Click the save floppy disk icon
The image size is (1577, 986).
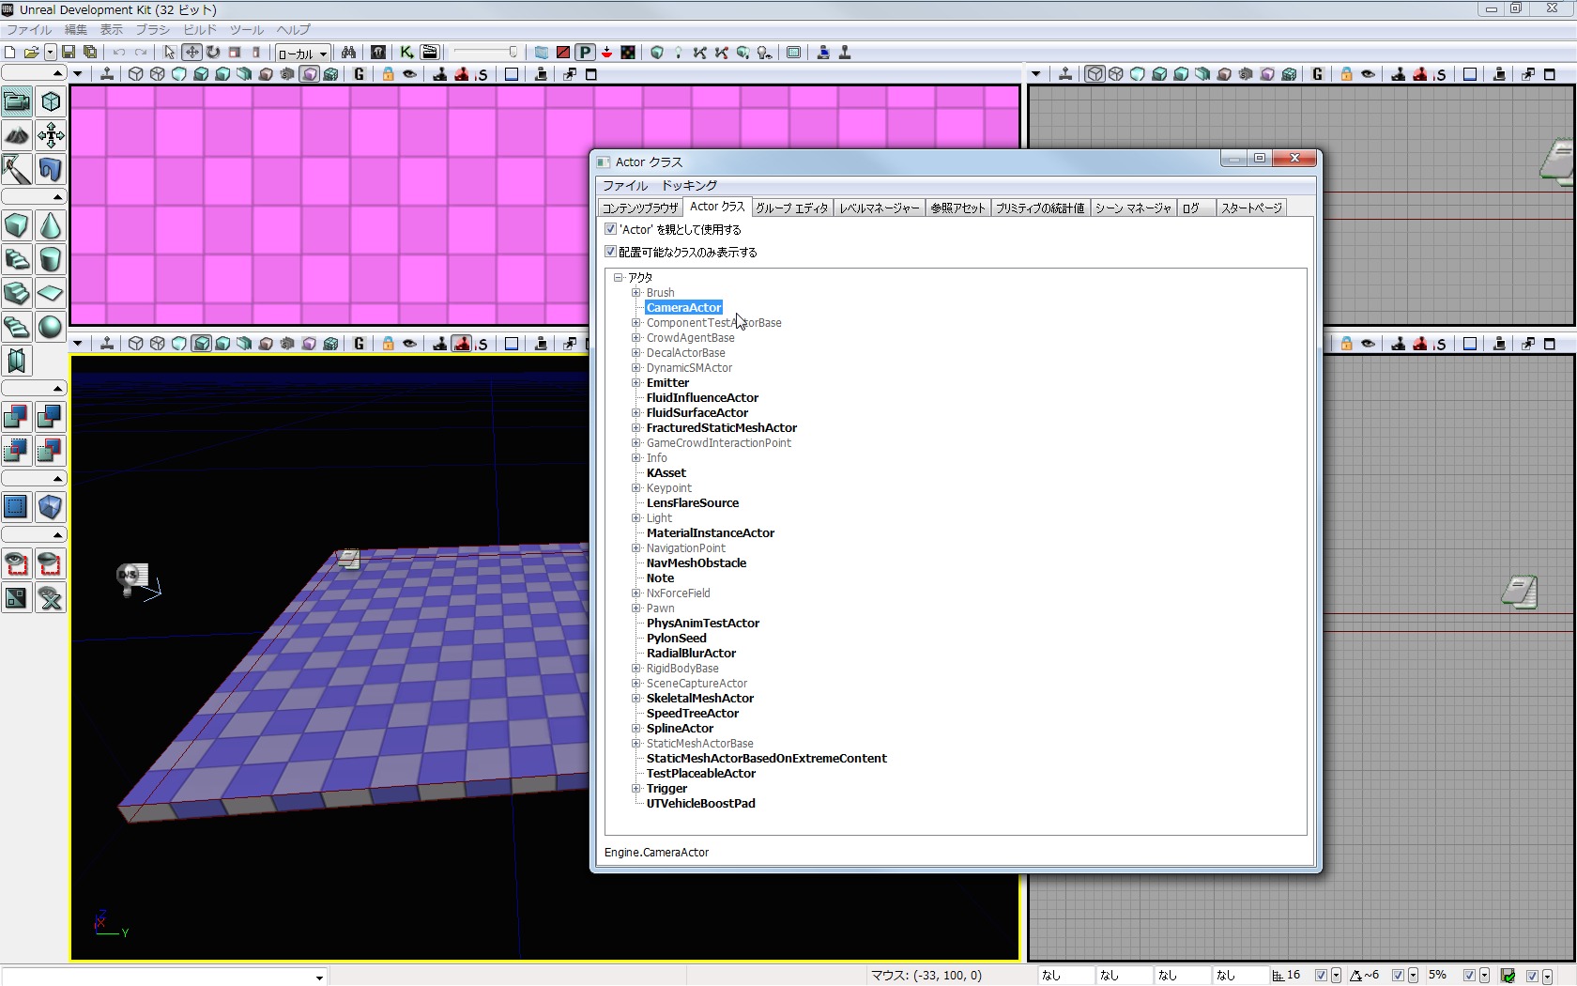click(x=69, y=53)
